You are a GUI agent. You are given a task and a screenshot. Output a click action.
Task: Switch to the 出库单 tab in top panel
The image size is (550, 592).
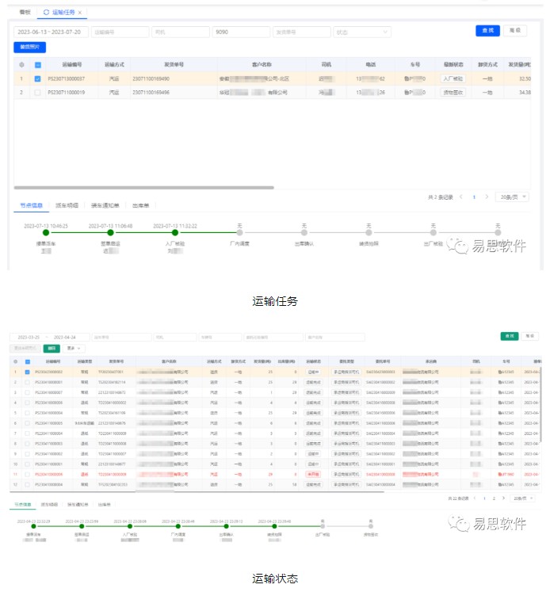pyautogui.click(x=143, y=205)
